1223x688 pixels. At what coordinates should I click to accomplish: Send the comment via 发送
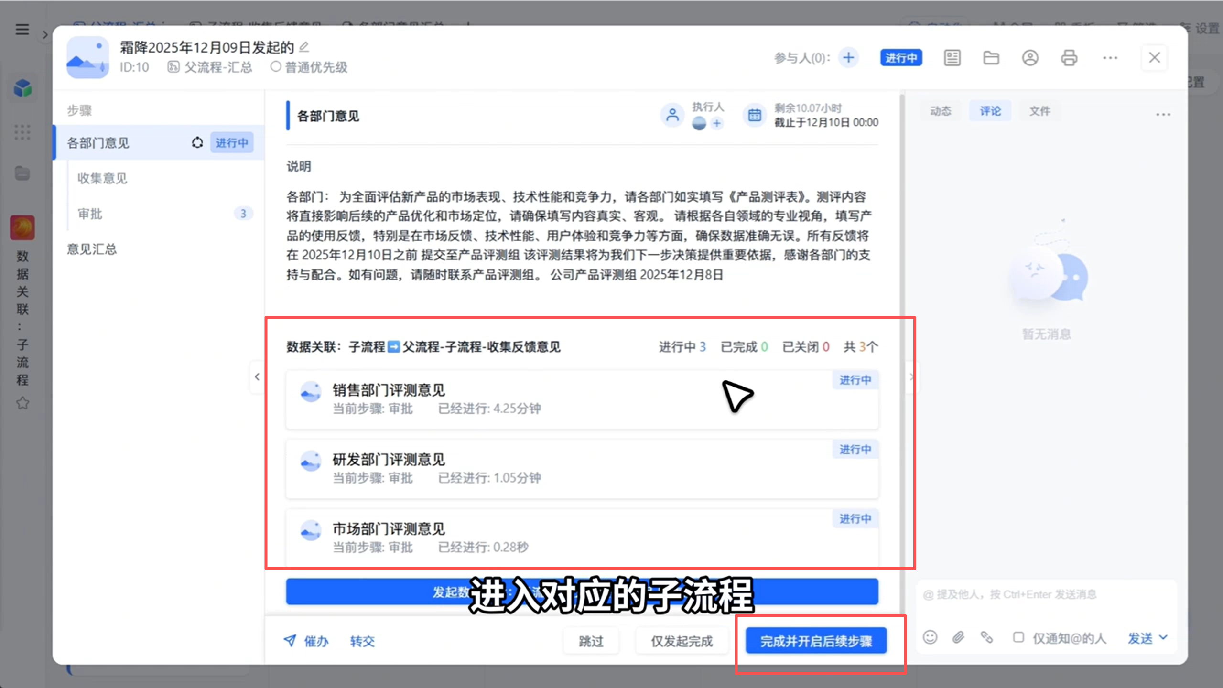pyautogui.click(x=1140, y=638)
